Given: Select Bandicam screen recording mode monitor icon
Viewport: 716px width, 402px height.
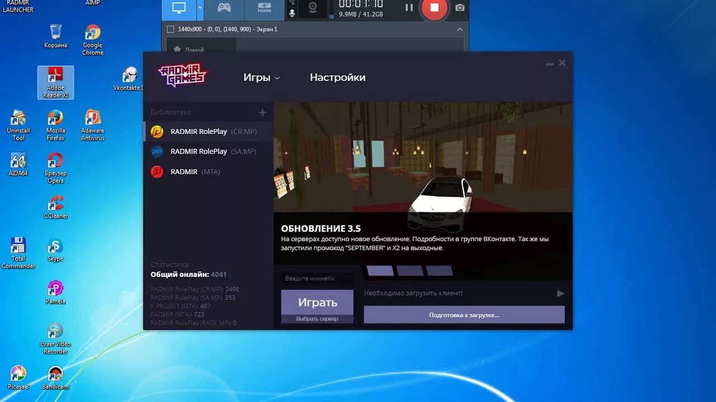Looking at the screenshot, I should [179, 8].
